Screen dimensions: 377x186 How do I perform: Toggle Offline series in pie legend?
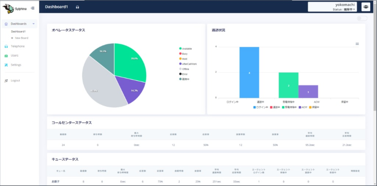[x=184, y=69]
